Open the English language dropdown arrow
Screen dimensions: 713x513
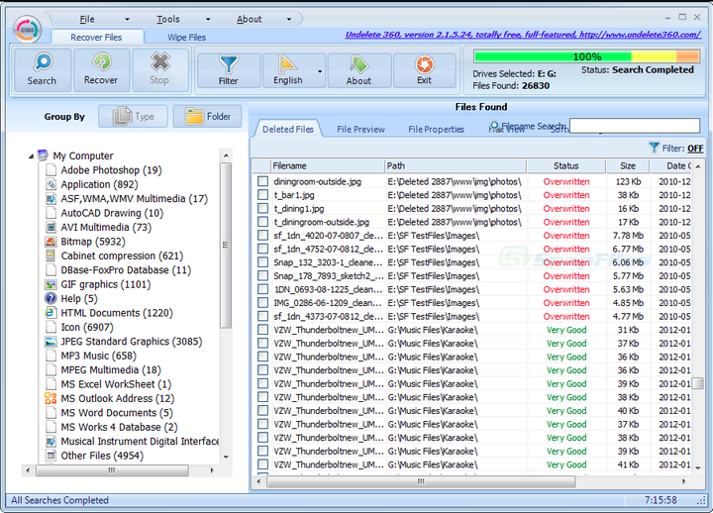pyautogui.click(x=320, y=71)
